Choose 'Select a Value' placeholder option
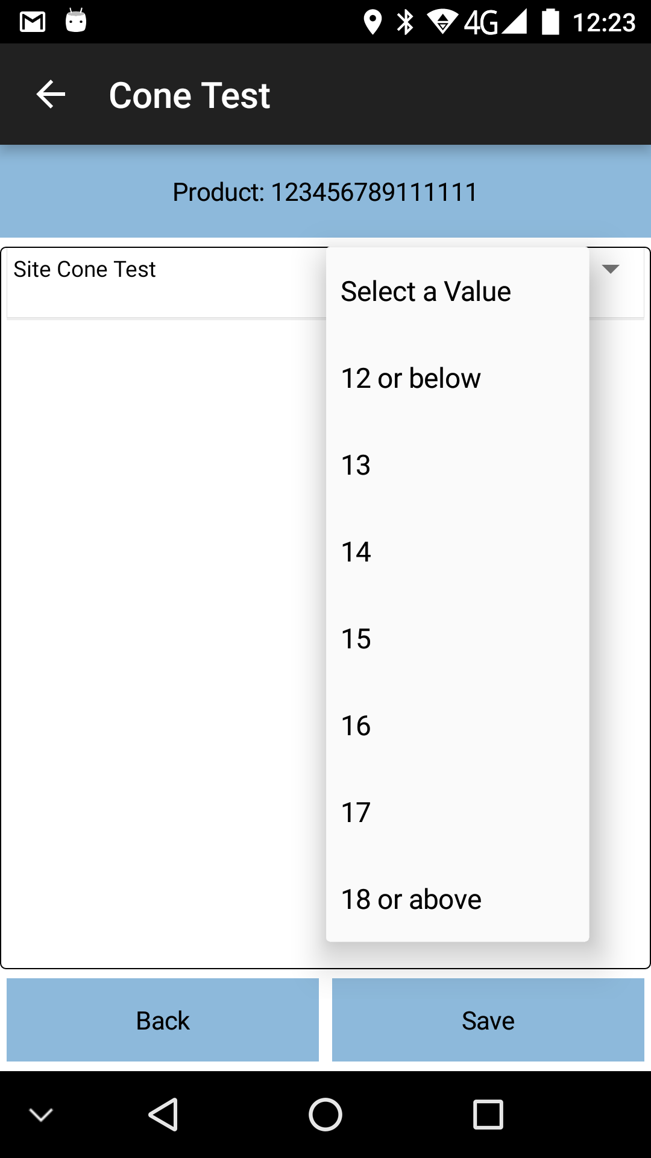The height and width of the screenshot is (1158, 651). (x=458, y=292)
